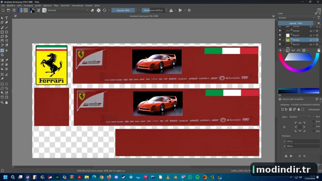Select the Text tool in the toolbox
Viewport: 322px width, 181px height.
pos(6,18)
